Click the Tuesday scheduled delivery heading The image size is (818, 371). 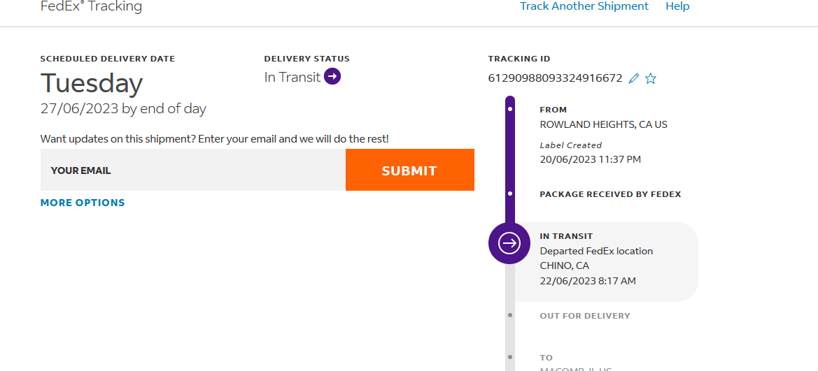click(x=92, y=83)
